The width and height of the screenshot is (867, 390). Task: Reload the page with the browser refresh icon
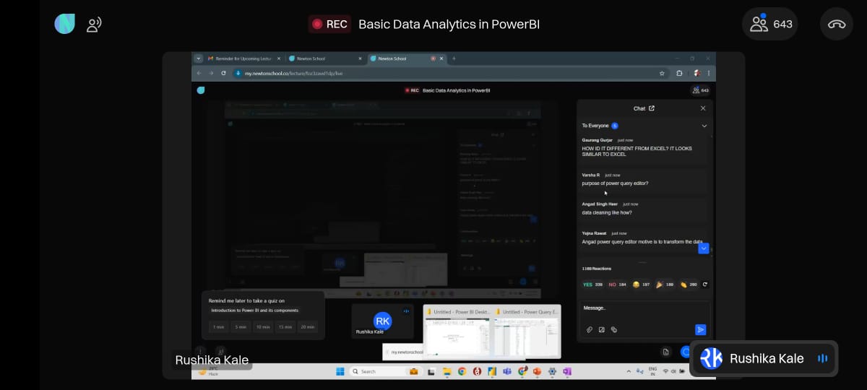(x=223, y=73)
